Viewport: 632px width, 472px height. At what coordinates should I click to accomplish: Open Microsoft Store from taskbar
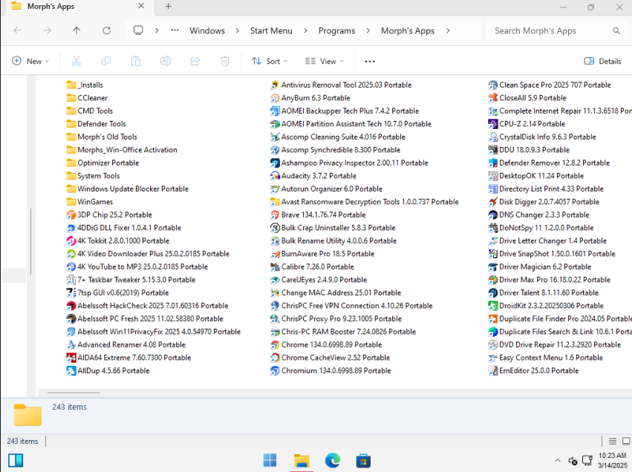(x=363, y=460)
